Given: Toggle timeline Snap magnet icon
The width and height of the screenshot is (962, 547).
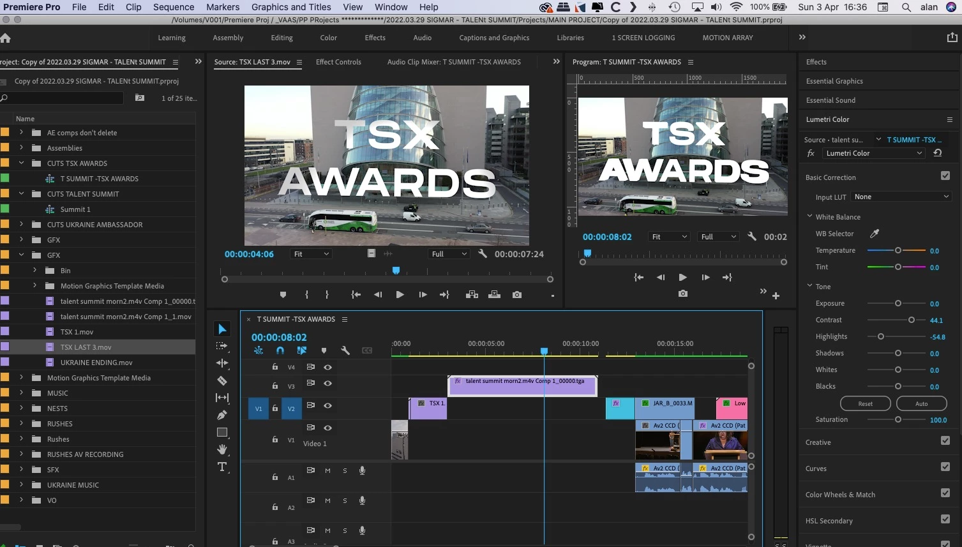Looking at the screenshot, I should [x=280, y=350].
